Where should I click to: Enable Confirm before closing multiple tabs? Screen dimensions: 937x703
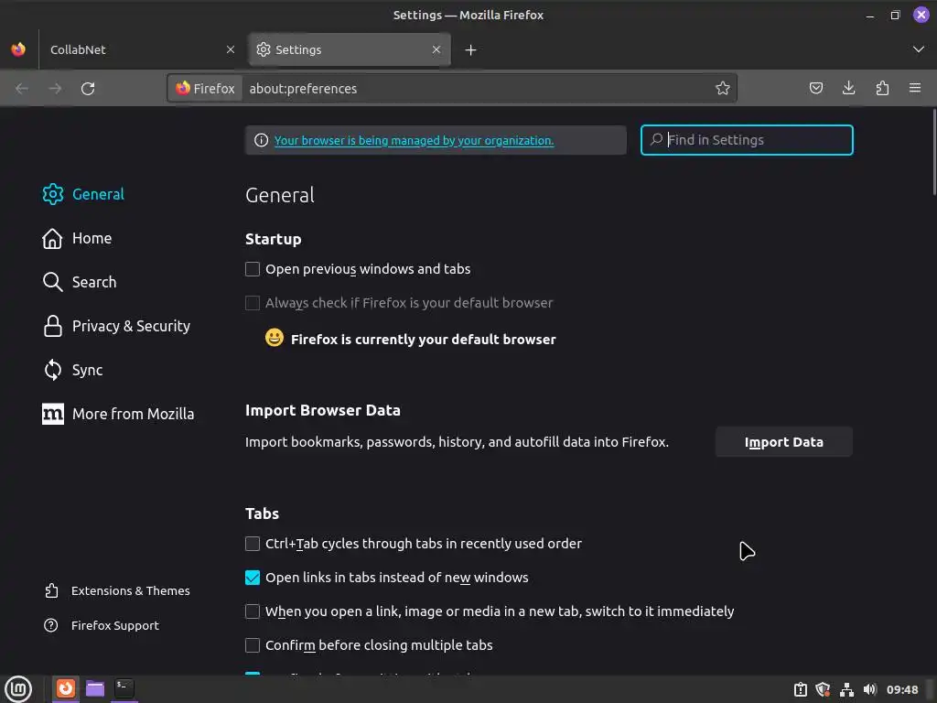click(x=253, y=645)
